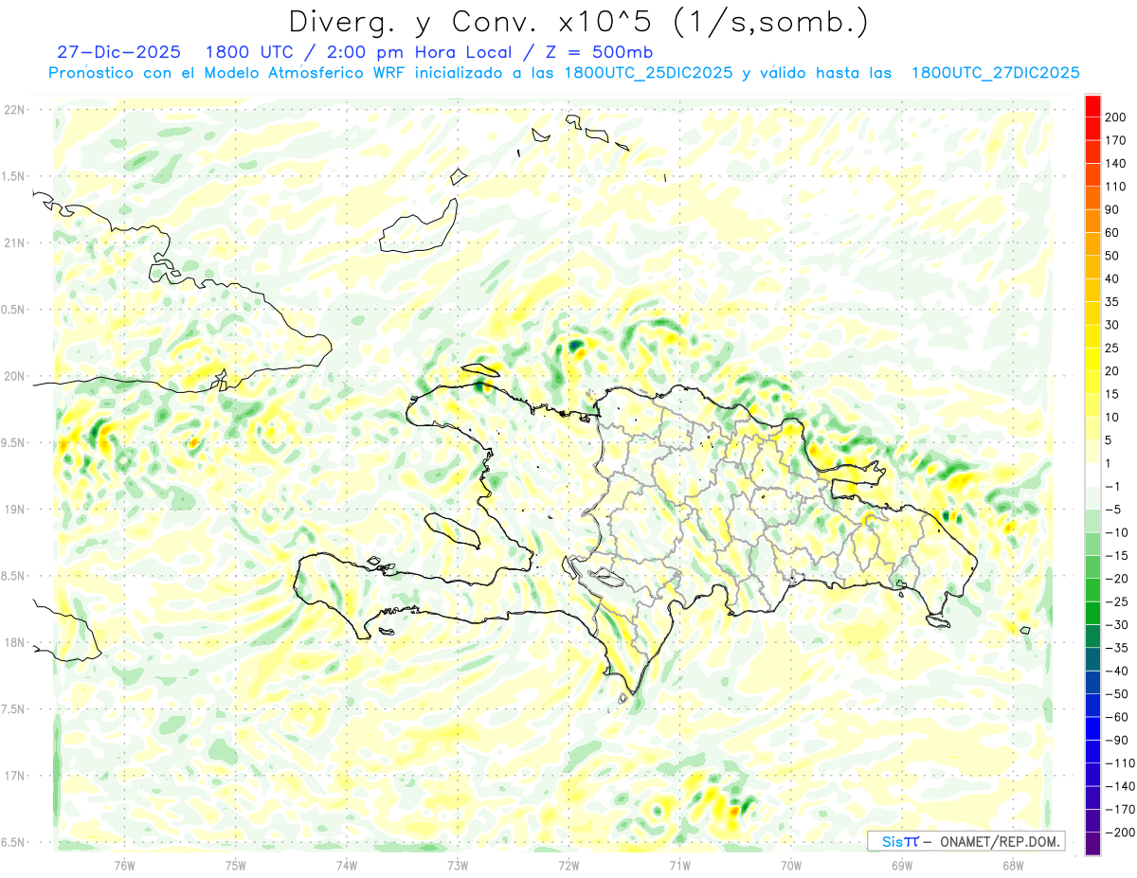Click the valid-until time '1800UTC_27DIC2025'
The height and width of the screenshot is (878, 1137).
pos(995,73)
